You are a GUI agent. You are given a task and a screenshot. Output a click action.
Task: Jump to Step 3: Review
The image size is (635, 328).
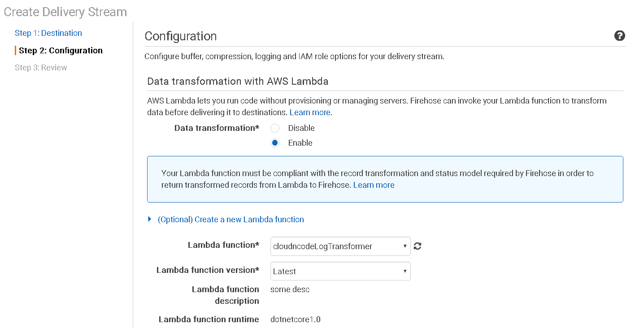click(x=41, y=68)
